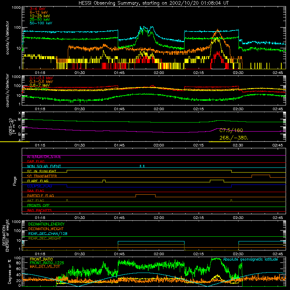The width and height of the screenshot is (290, 290).
Task: Select the 12-25 keV legend label
Action: [x=40, y=16]
